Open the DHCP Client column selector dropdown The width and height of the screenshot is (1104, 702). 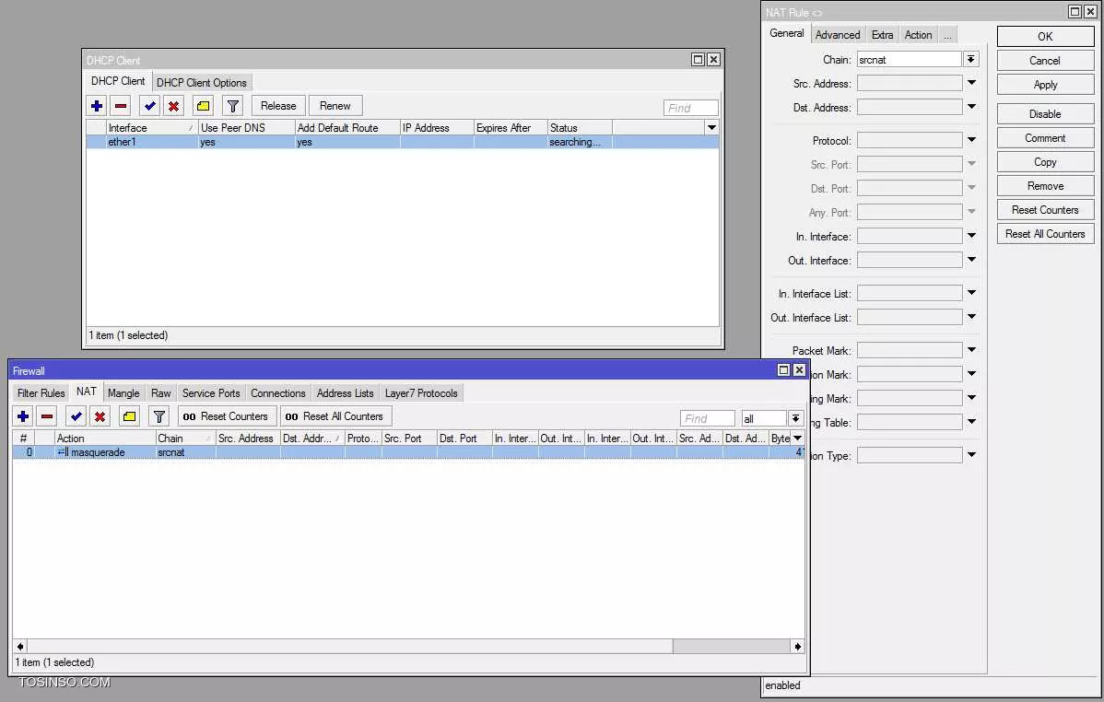(711, 127)
